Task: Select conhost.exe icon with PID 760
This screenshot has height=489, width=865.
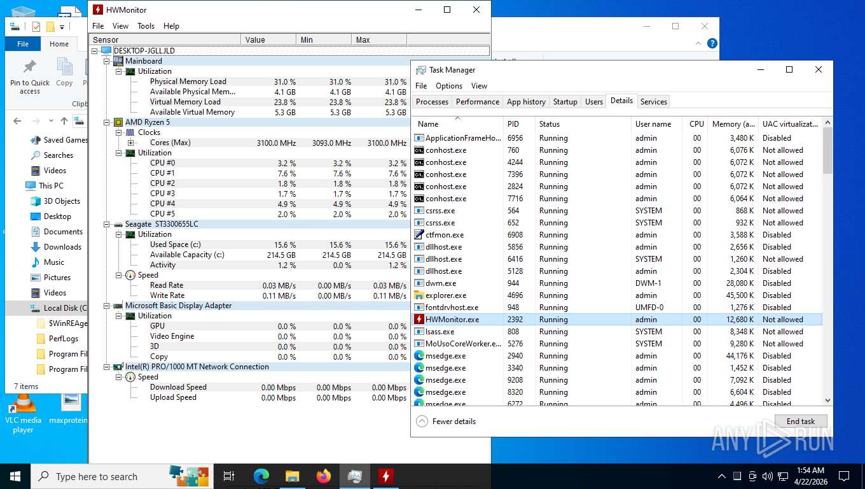Action: (419, 150)
